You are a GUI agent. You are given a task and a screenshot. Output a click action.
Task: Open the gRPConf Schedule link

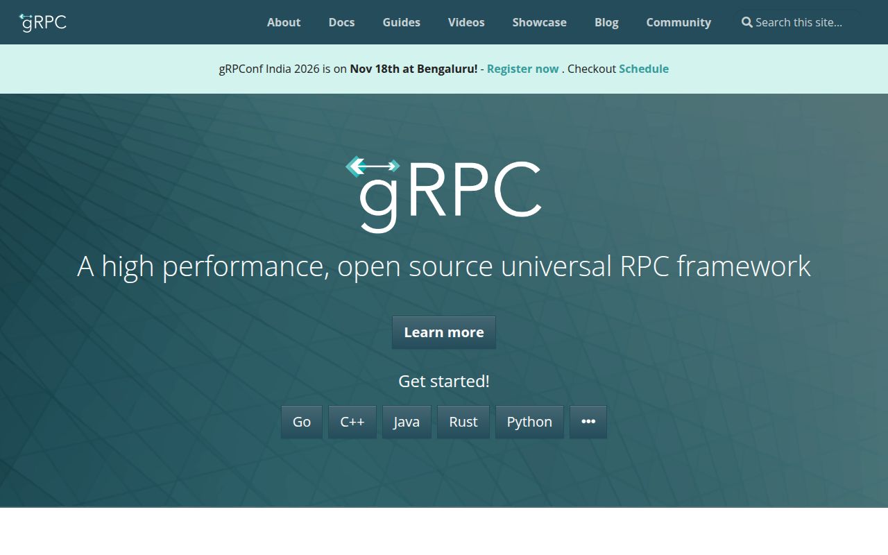click(644, 69)
